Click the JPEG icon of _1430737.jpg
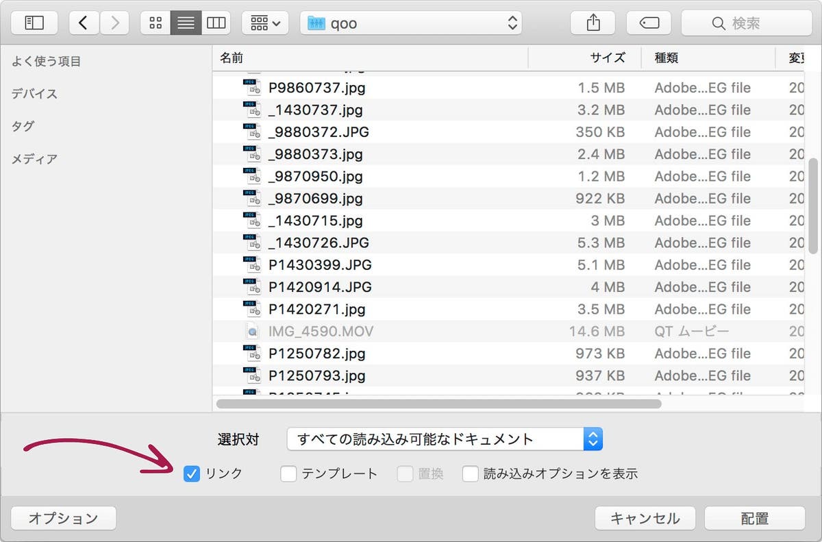This screenshot has width=822, height=542. point(252,110)
